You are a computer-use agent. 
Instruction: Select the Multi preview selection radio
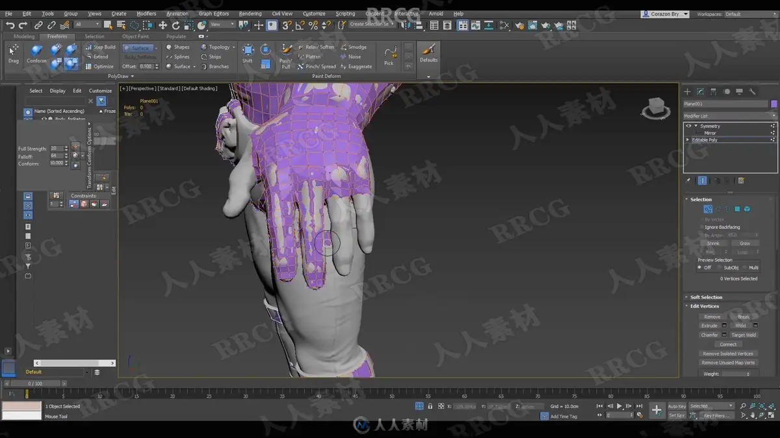[x=744, y=267]
